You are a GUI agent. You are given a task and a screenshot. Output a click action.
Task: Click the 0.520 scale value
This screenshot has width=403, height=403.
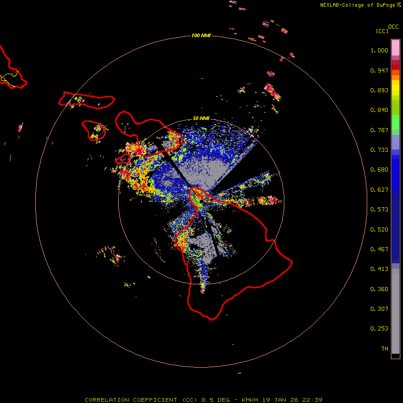[379, 230]
